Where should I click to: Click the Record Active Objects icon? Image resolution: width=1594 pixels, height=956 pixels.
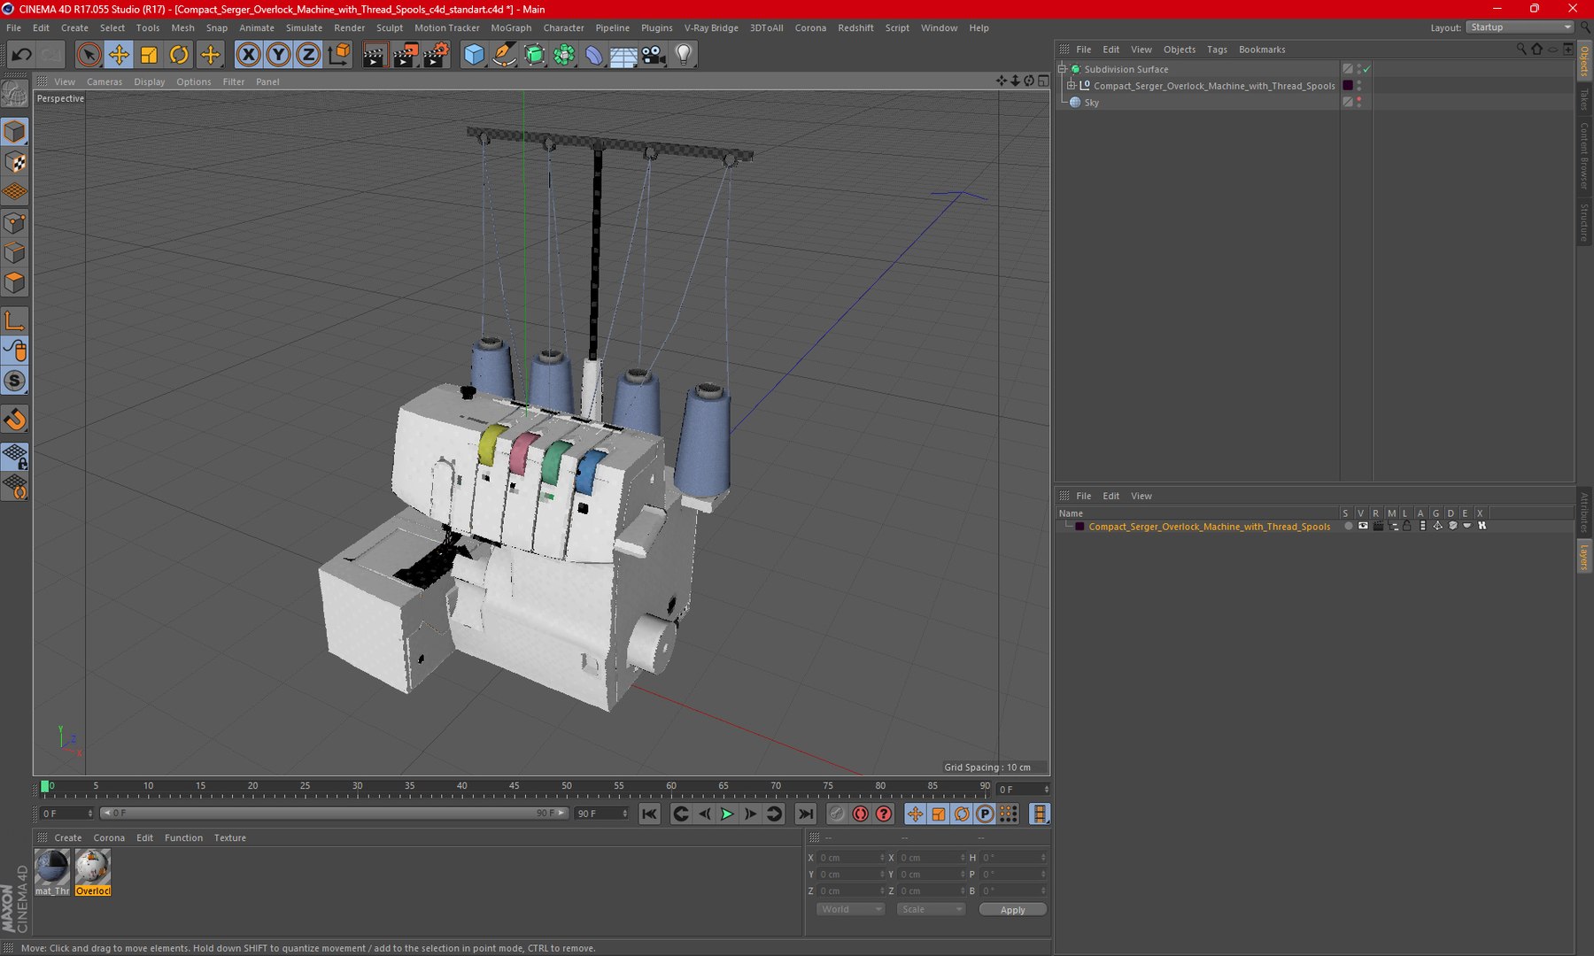(836, 813)
